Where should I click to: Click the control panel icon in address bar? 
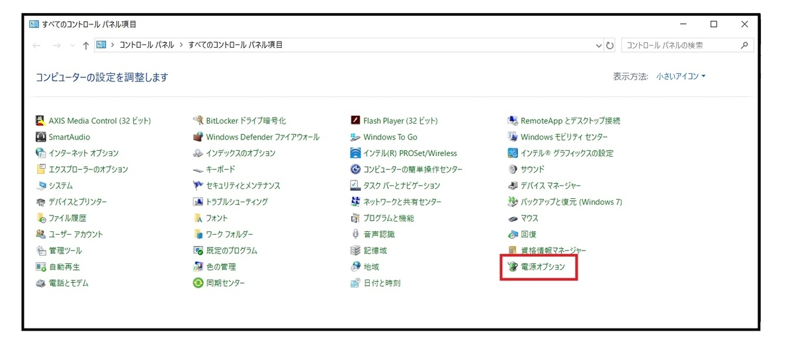[x=101, y=45]
